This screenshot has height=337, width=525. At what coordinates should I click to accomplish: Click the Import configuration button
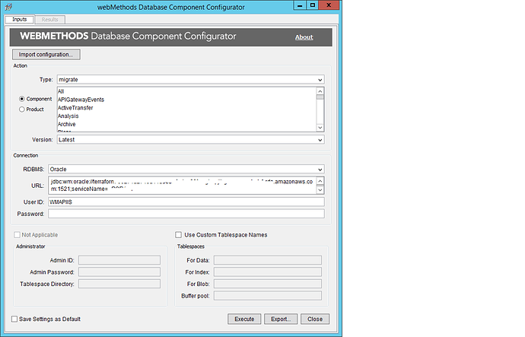coord(46,55)
